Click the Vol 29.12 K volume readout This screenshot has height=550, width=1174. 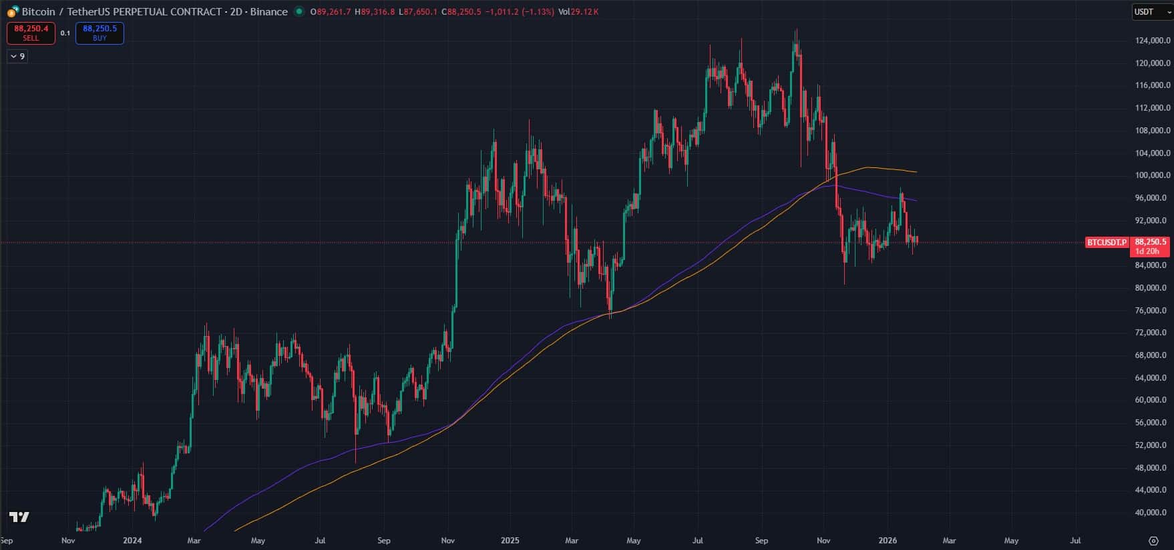578,12
